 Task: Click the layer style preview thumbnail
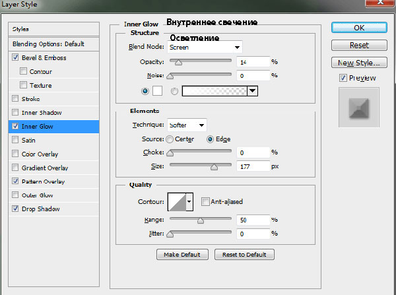tap(358, 108)
